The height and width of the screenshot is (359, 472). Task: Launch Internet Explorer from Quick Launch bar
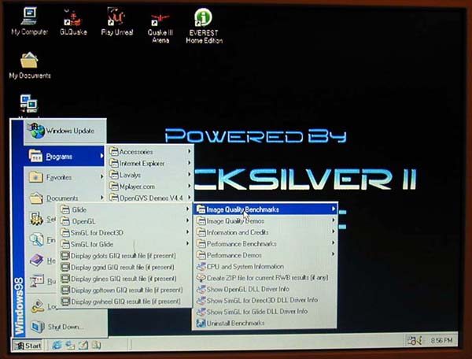point(57,345)
